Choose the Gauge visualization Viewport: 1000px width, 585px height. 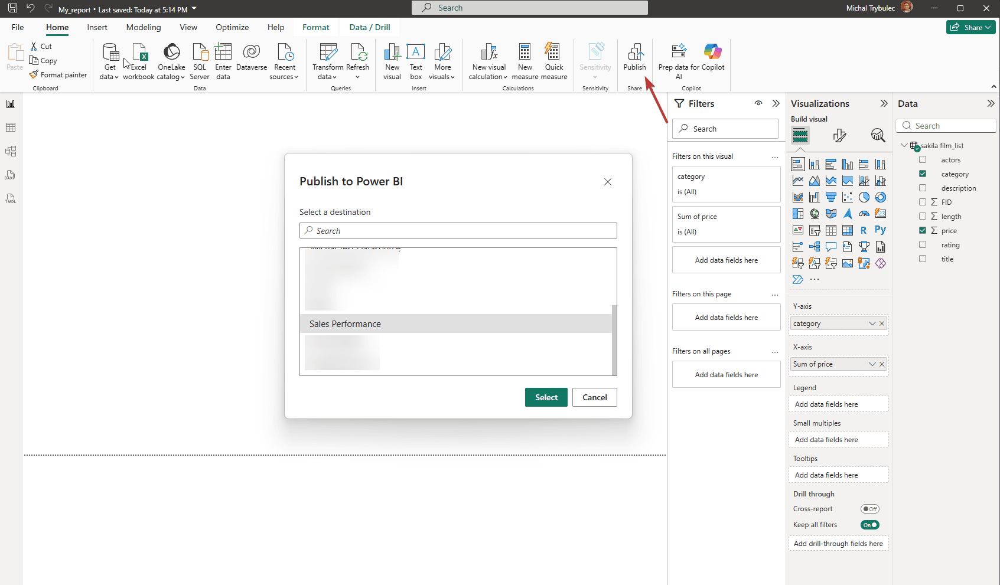click(x=864, y=214)
